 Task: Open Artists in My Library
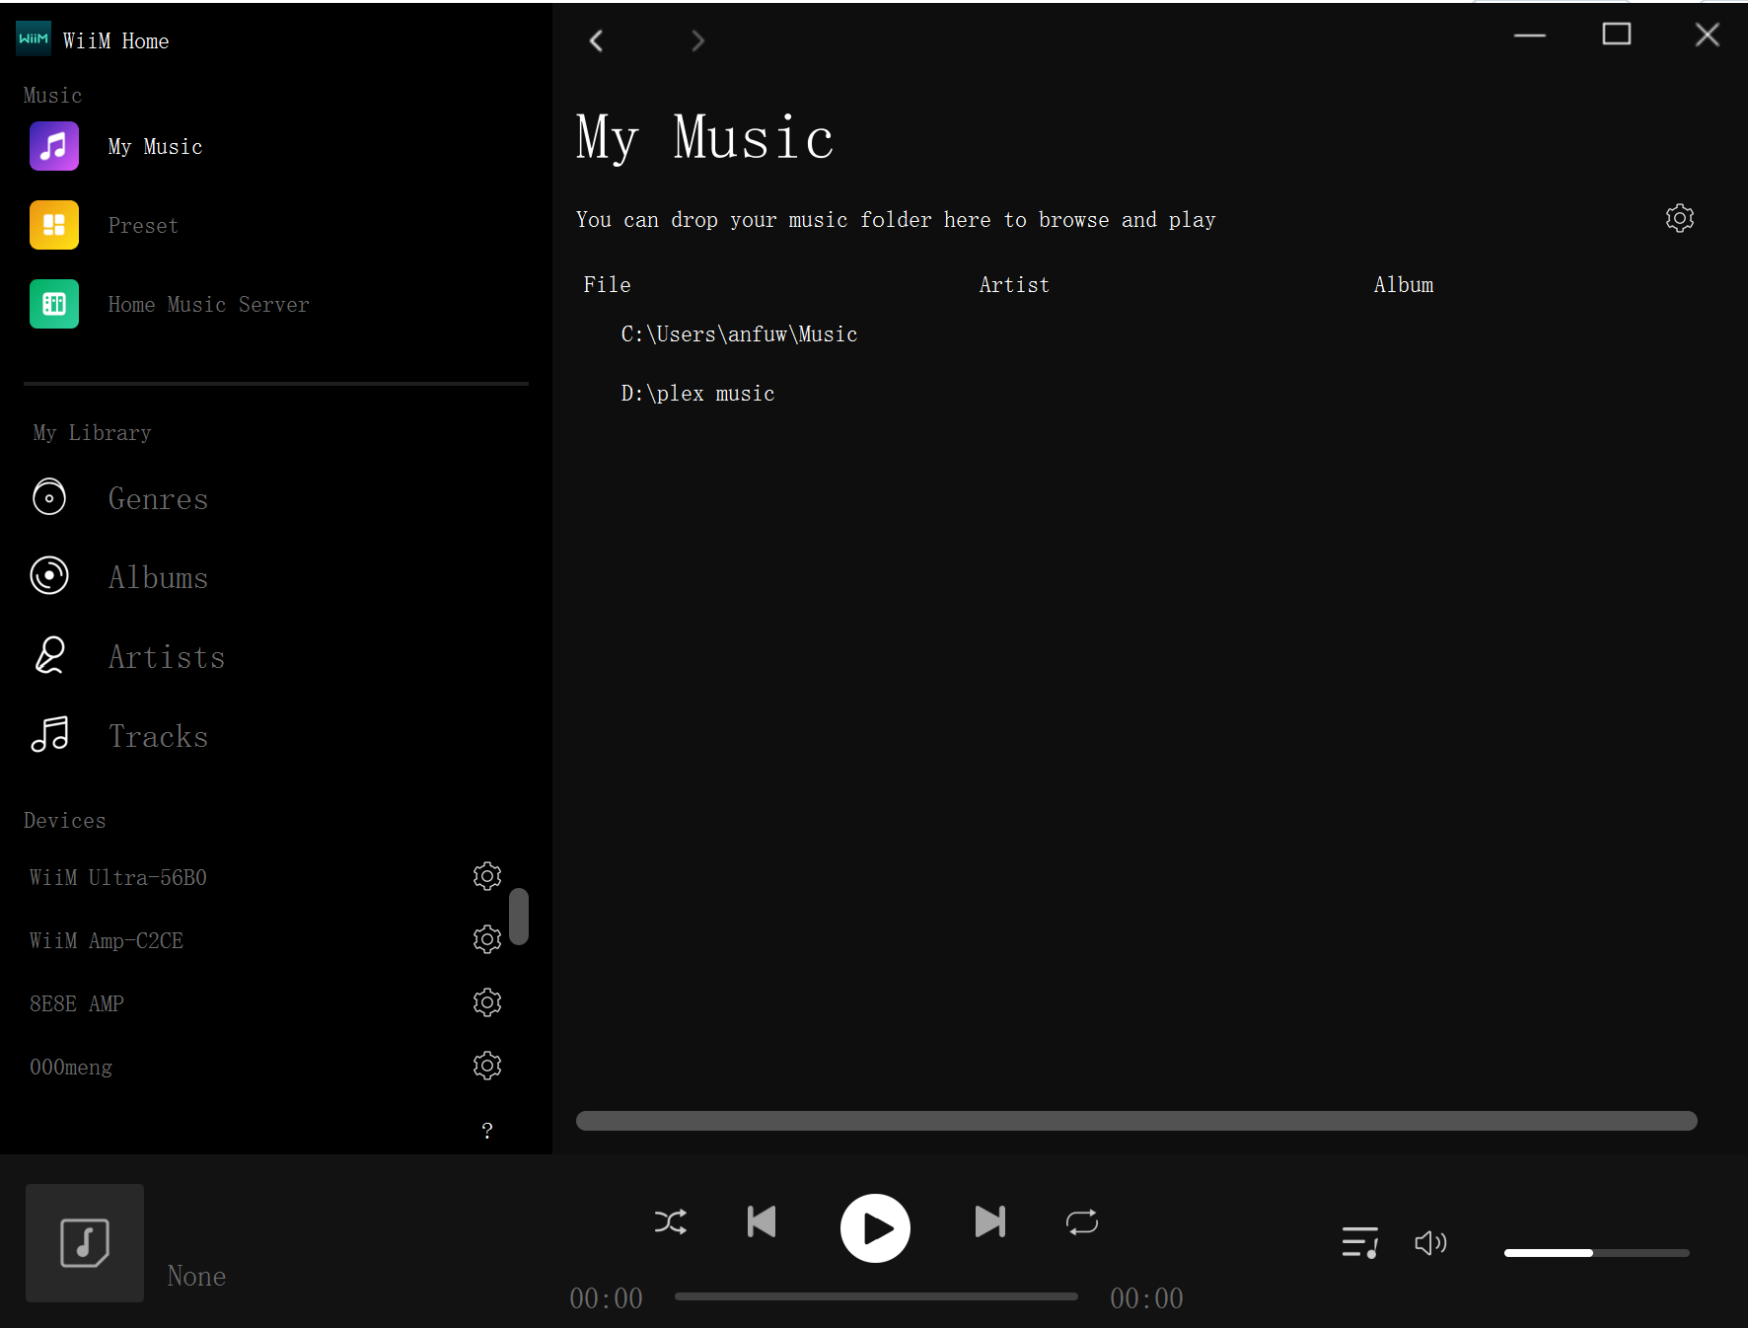[167, 657]
